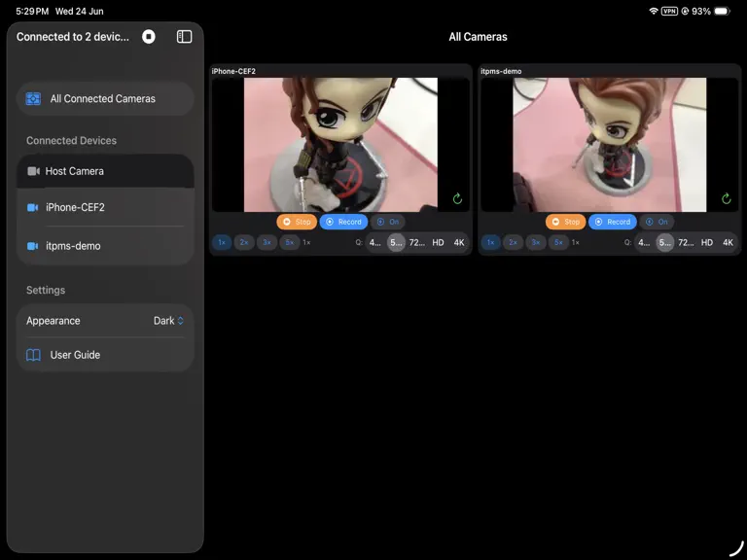Click the battery icon in status bar

click(x=723, y=11)
